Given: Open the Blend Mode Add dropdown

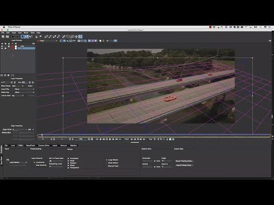Looking at the screenshot, I should click(18, 86).
